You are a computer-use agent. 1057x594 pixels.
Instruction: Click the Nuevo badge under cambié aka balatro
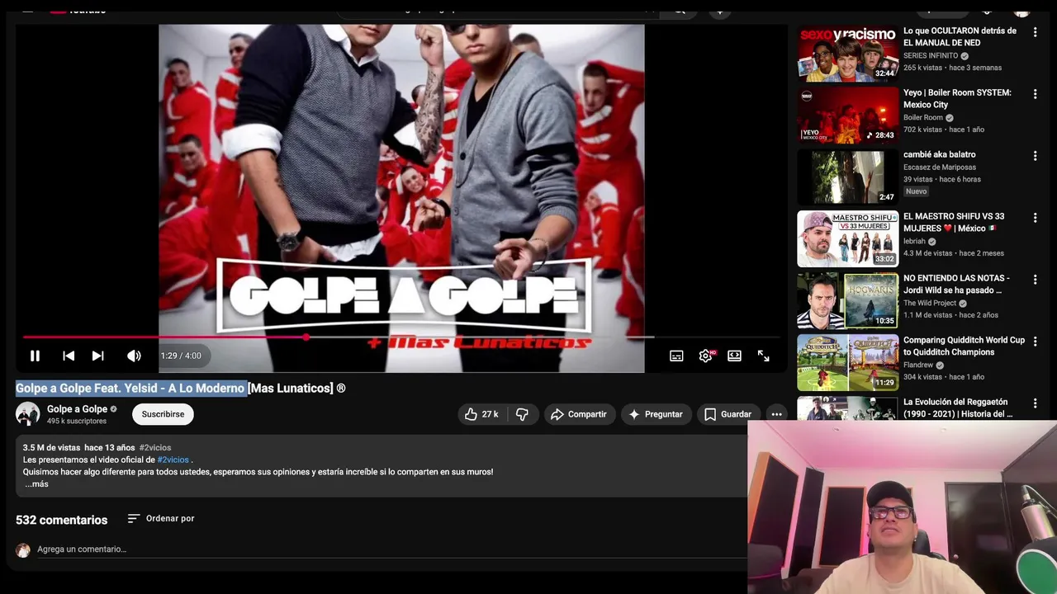(x=917, y=191)
